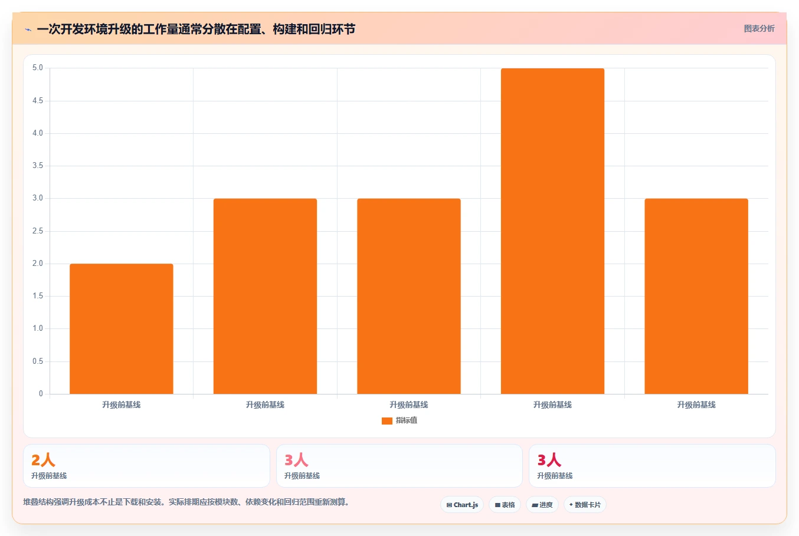
Task: Click the 0 y-axis label
Action: click(x=41, y=394)
